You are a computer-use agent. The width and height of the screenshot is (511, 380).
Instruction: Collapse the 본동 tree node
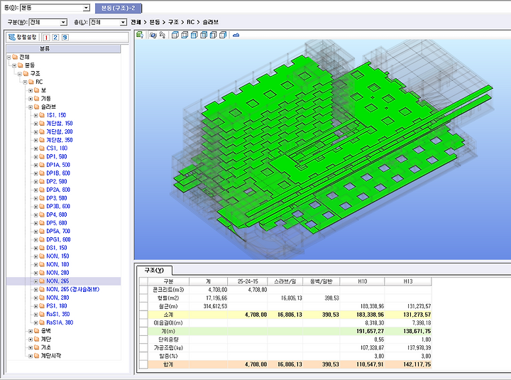click(x=14, y=65)
